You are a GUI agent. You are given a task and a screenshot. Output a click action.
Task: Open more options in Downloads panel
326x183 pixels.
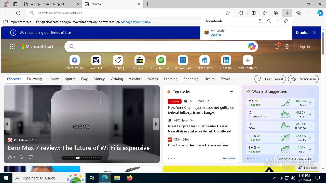(277, 21)
